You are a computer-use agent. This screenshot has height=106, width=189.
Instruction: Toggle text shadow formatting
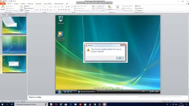tap(43, 10)
